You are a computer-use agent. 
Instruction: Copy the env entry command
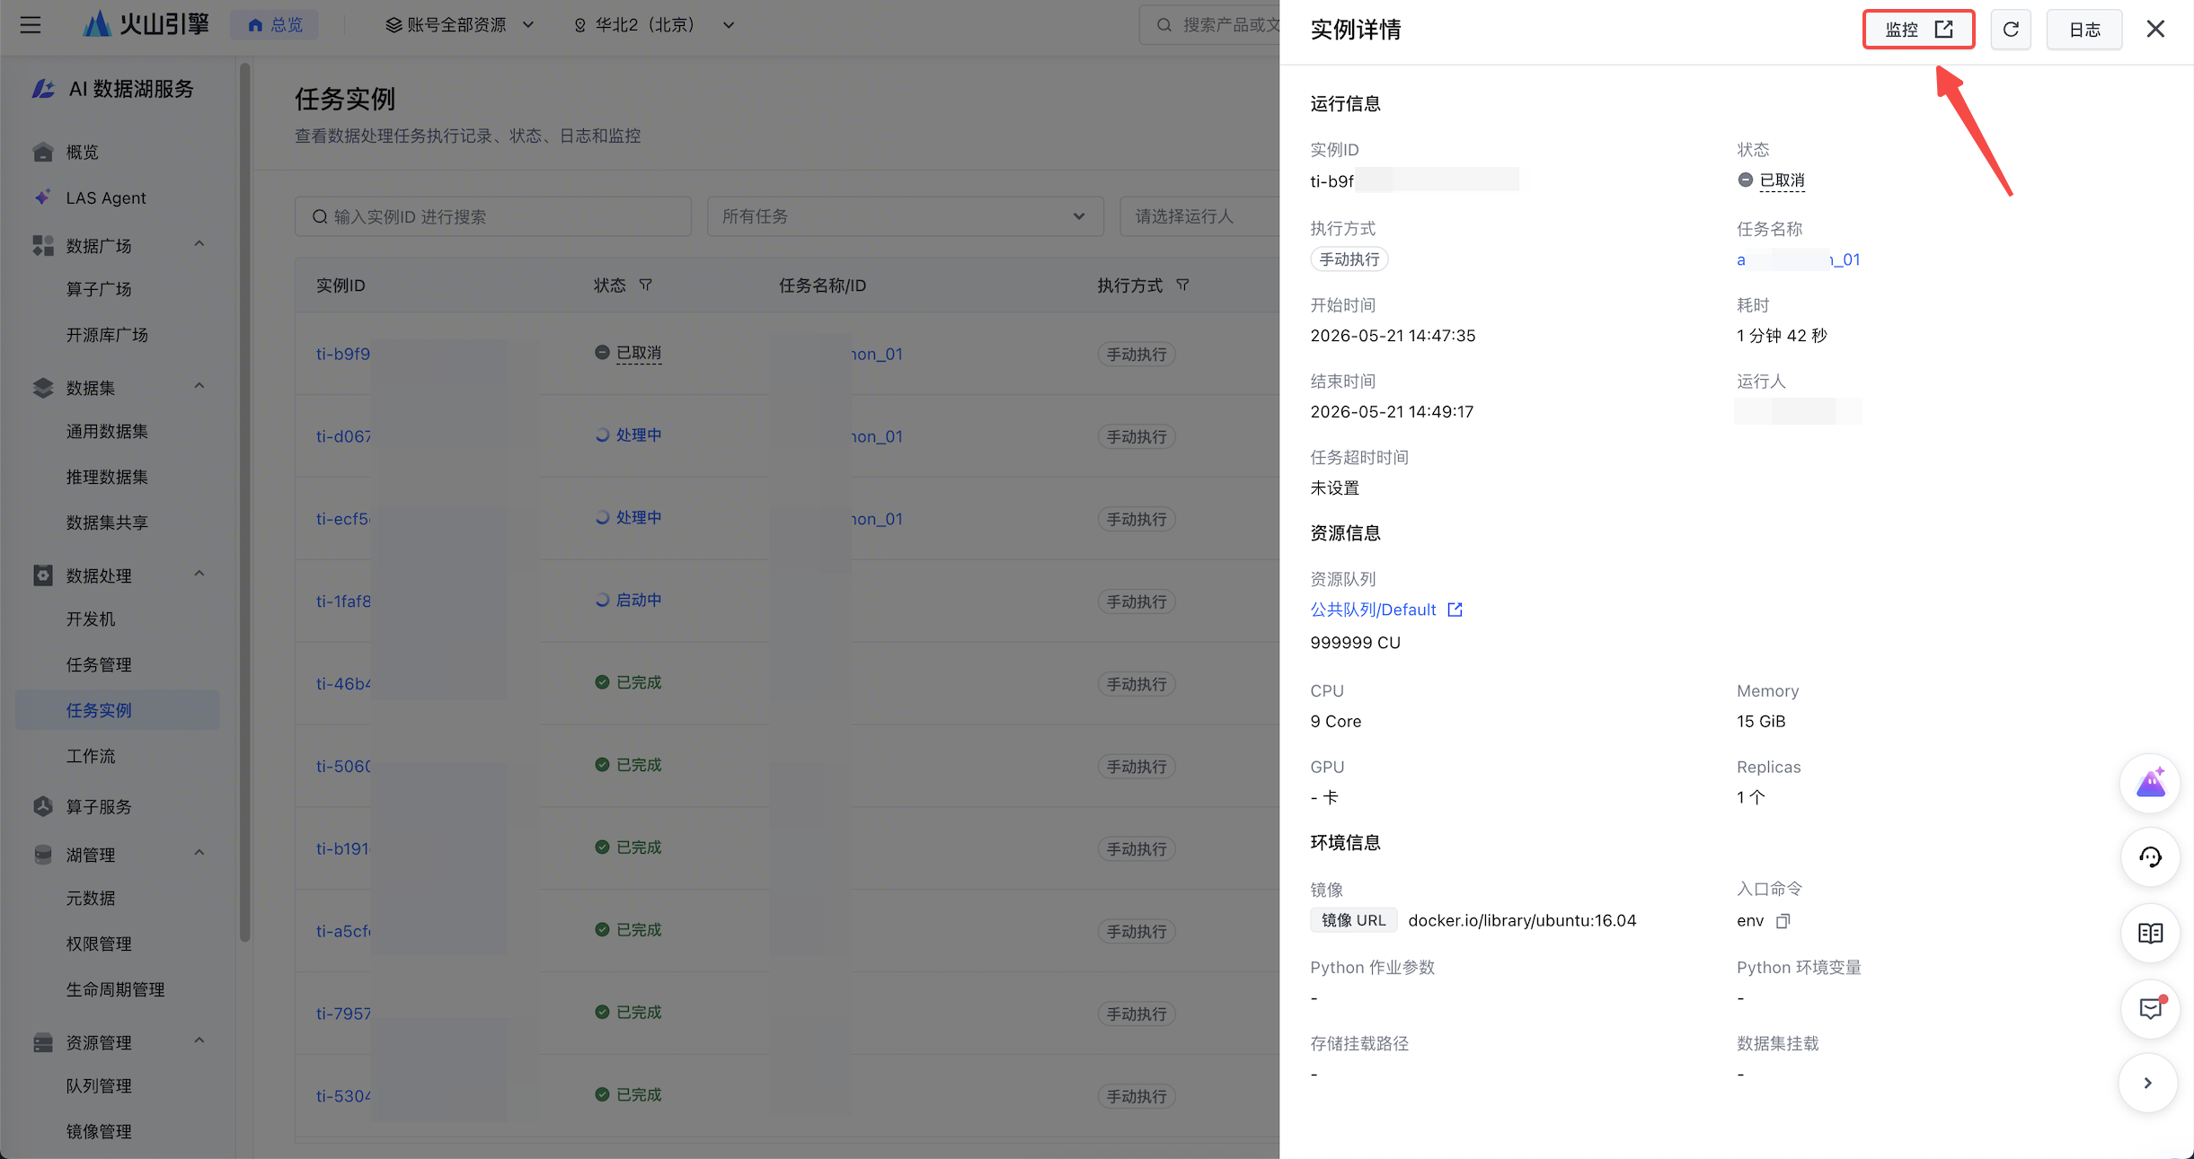(1783, 921)
